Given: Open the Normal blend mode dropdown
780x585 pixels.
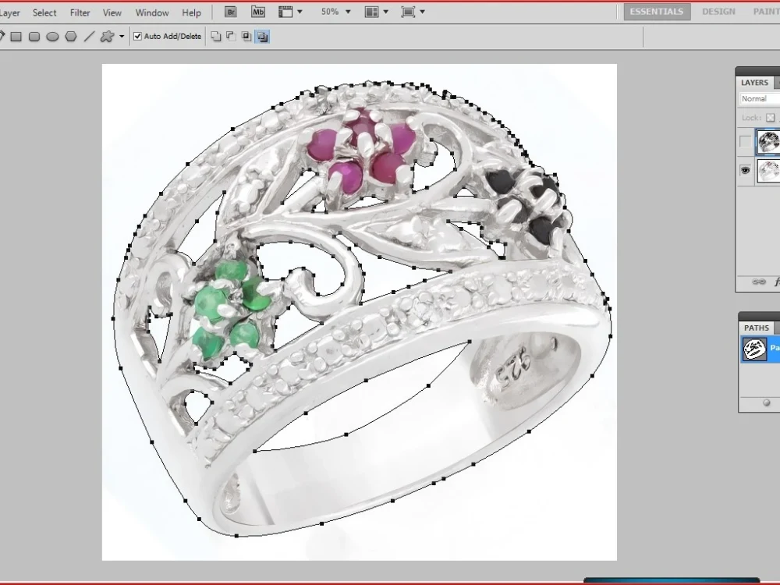Looking at the screenshot, I should [760, 99].
